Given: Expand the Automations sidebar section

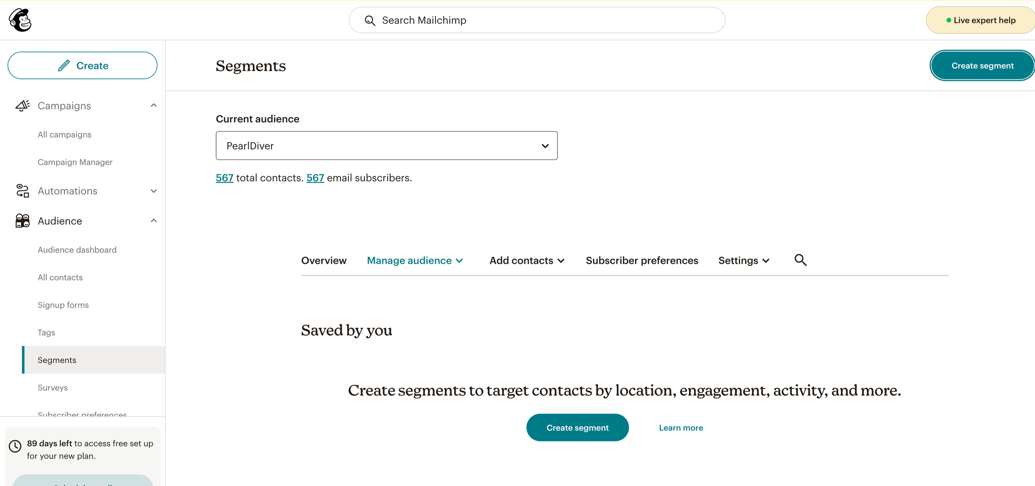Looking at the screenshot, I should [x=154, y=191].
